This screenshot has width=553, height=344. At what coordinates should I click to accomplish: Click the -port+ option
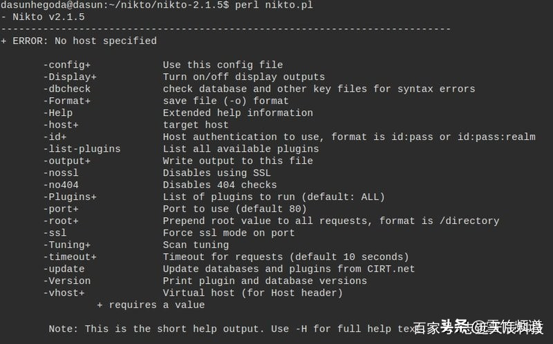(61, 209)
